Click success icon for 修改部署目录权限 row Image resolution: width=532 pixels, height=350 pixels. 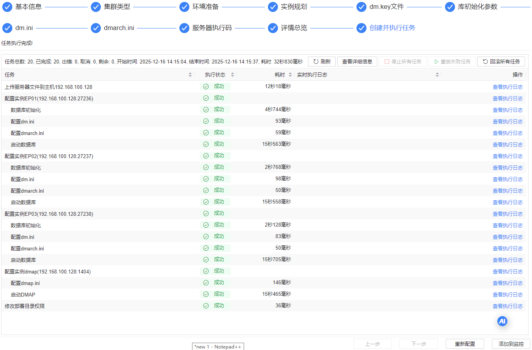tap(206, 306)
